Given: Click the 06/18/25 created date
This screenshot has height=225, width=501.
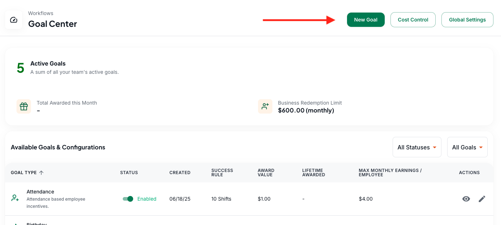Looking at the screenshot, I should tap(180, 199).
